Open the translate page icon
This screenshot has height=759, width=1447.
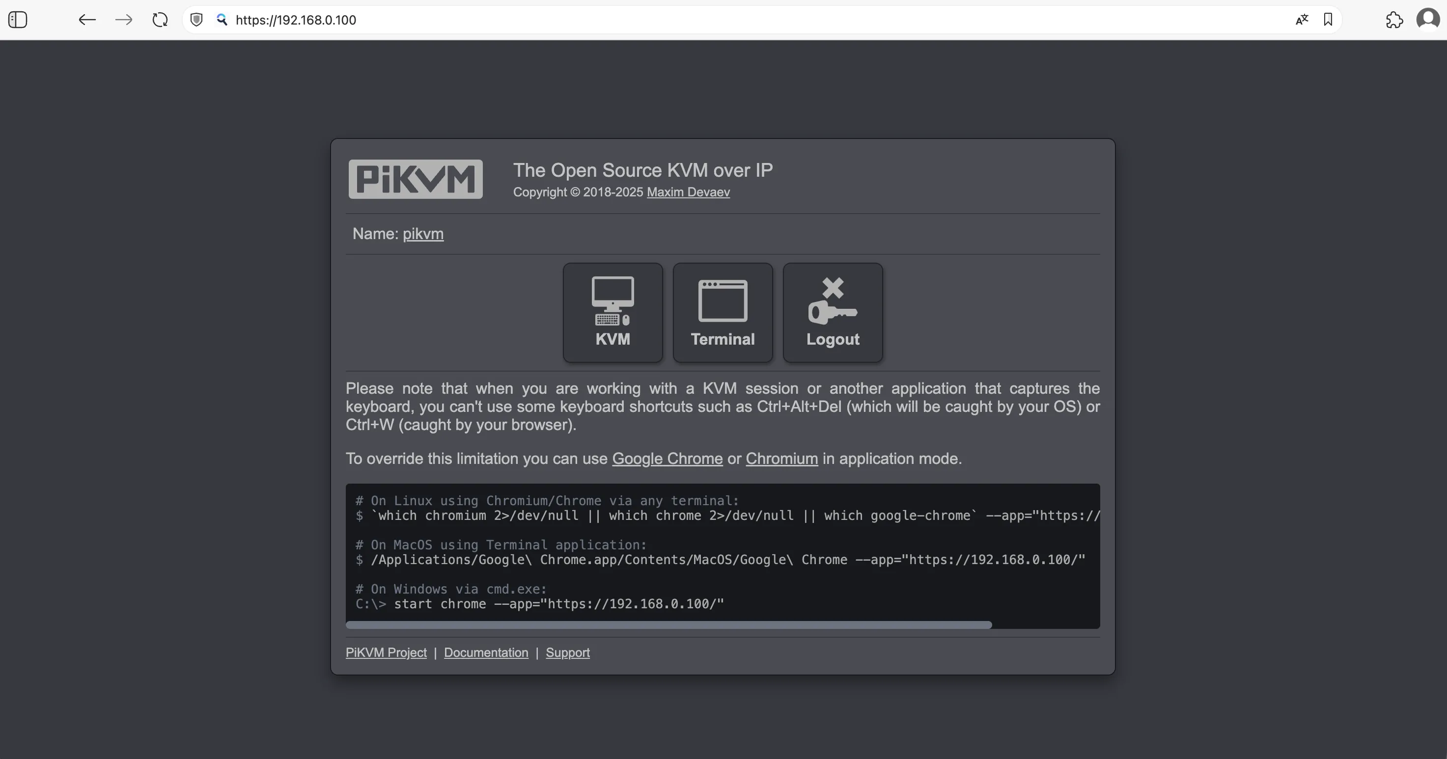point(1302,20)
